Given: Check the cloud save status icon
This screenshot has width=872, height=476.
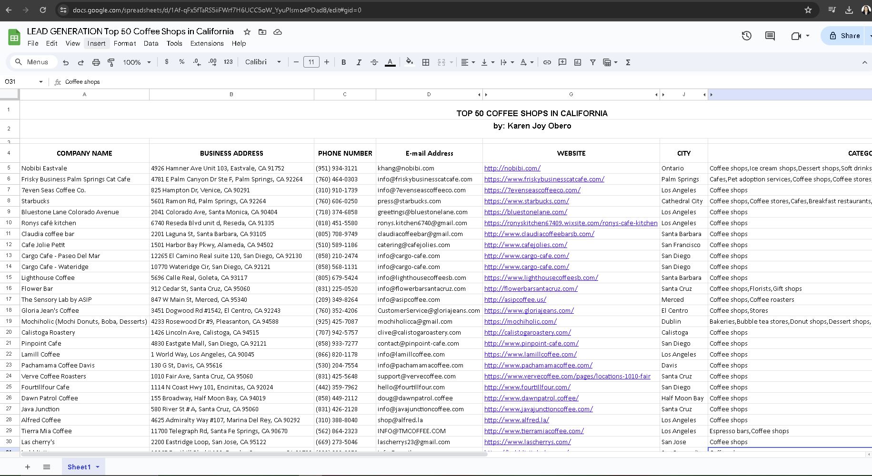Looking at the screenshot, I should 278,32.
